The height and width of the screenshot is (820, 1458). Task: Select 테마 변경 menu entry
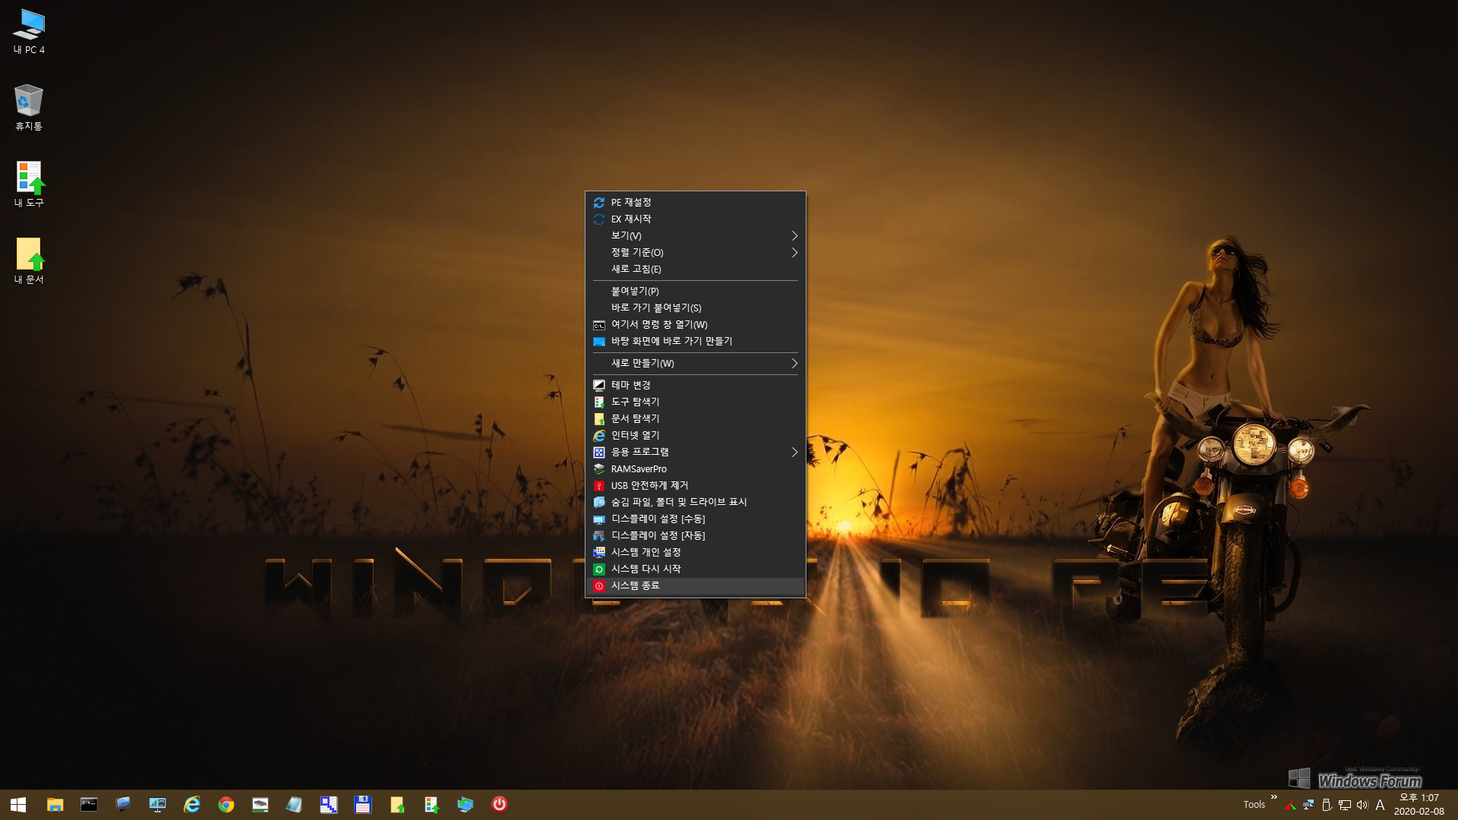tap(695, 385)
